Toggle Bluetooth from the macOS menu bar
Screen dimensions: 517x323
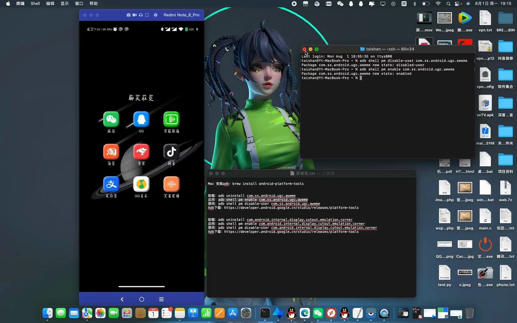(415, 4)
